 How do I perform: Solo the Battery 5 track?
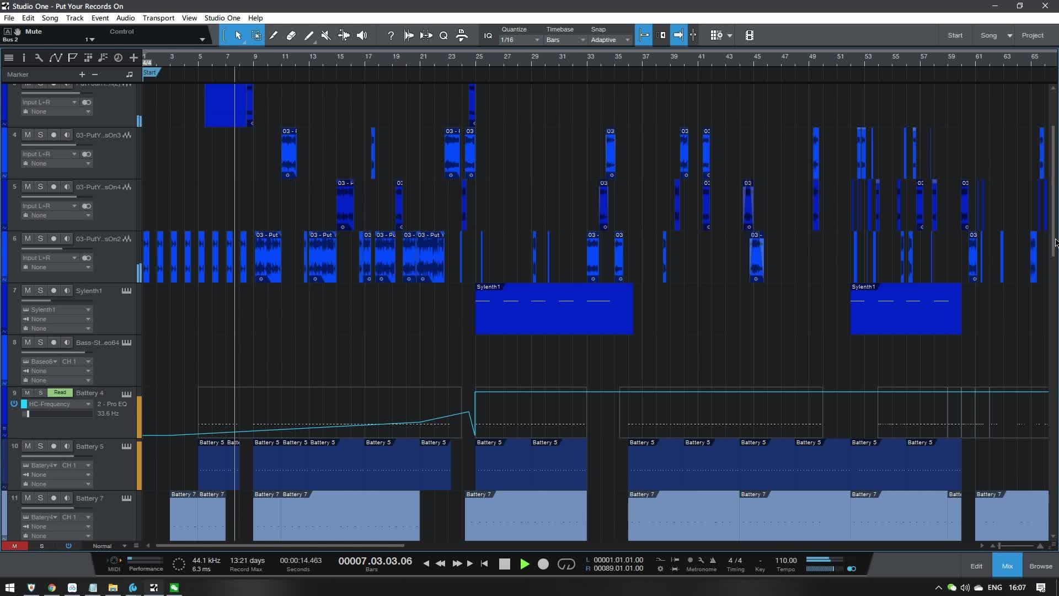pyautogui.click(x=40, y=446)
